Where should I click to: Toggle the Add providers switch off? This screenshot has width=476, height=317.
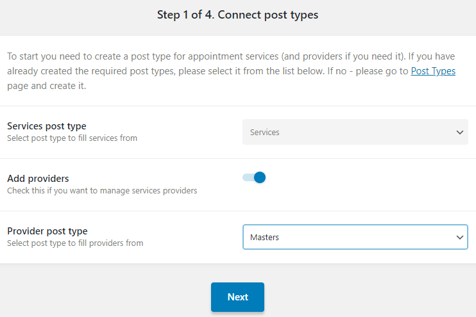254,177
